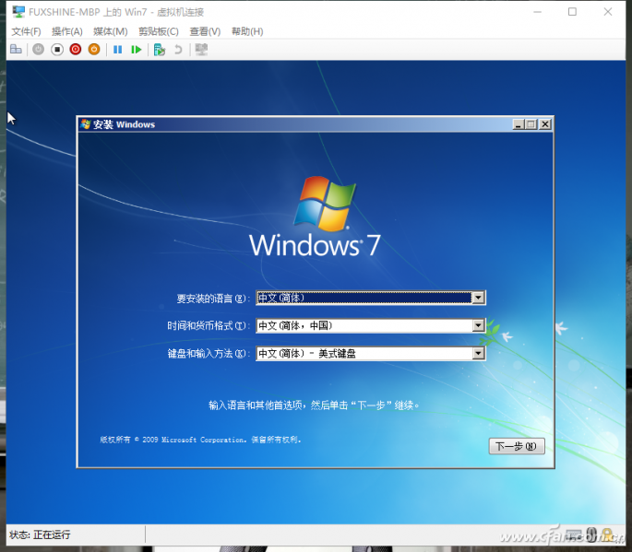Shut down the VM with red icon
Screen dimensions: 632x552
pos(76,50)
